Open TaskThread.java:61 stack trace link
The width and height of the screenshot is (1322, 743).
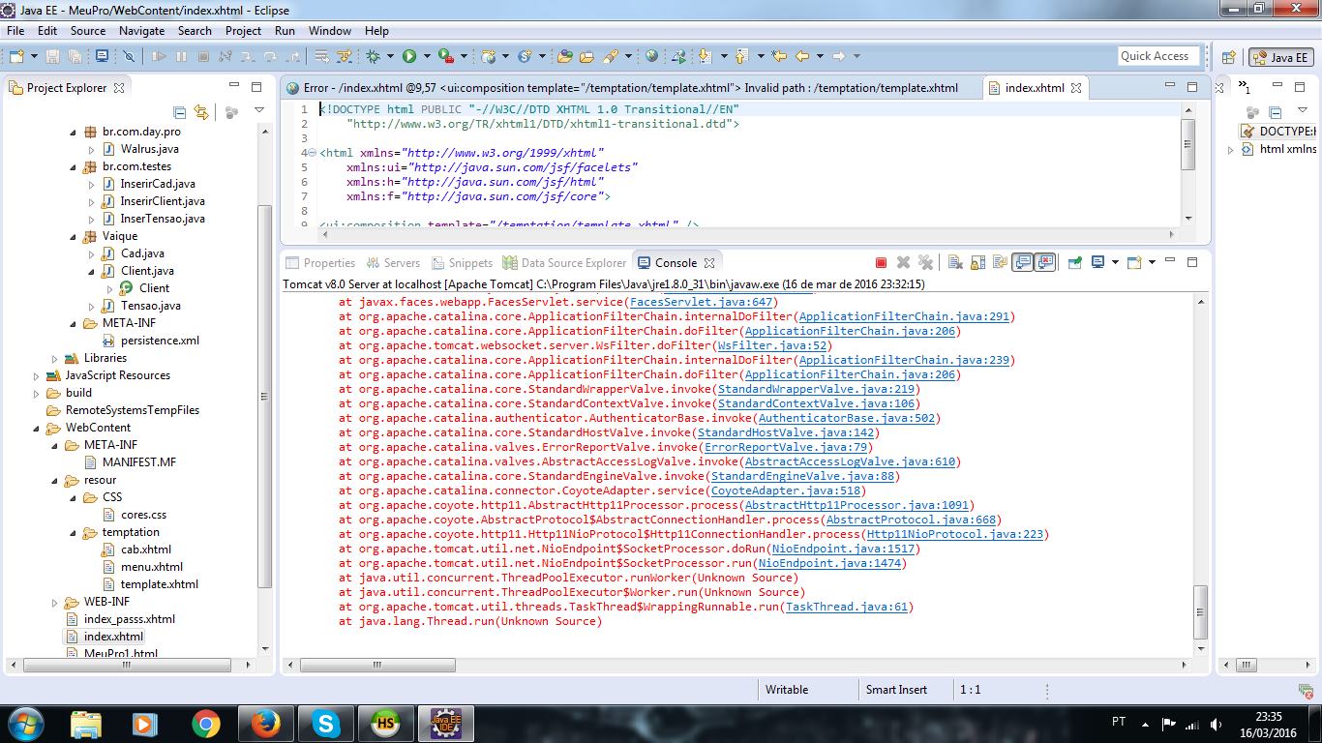click(x=847, y=607)
